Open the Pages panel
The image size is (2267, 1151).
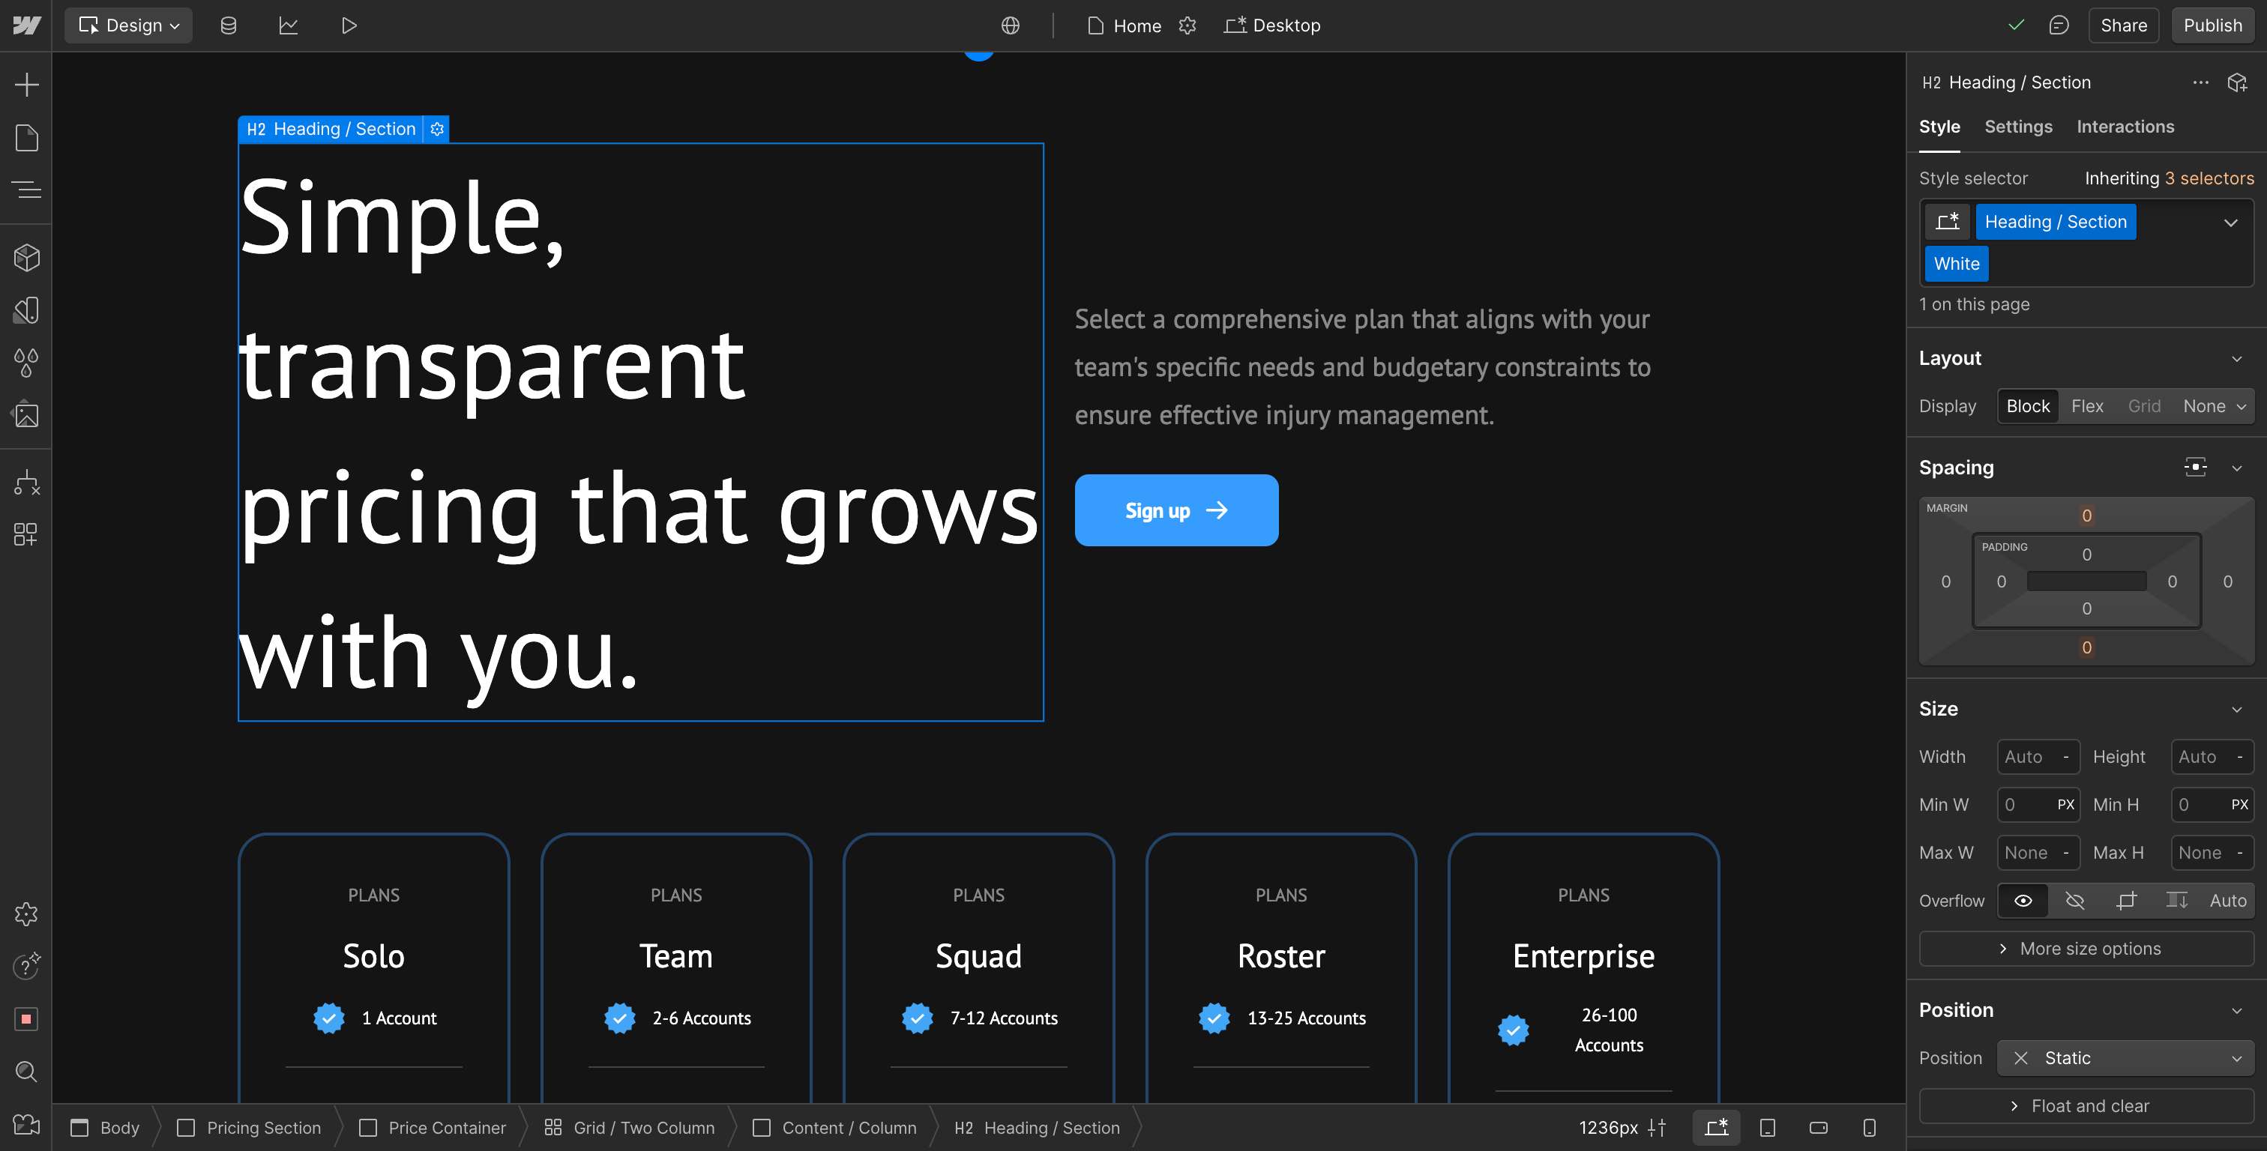click(x=26, y=137)
